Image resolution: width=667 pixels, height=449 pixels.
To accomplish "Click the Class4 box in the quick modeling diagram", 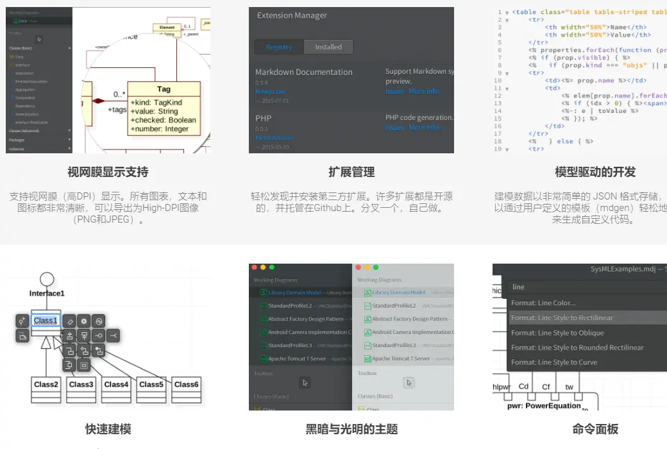I will click(x=116, y=389).
